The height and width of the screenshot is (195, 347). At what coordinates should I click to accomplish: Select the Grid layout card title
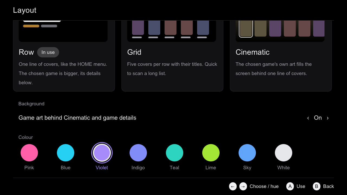(134, 52)
